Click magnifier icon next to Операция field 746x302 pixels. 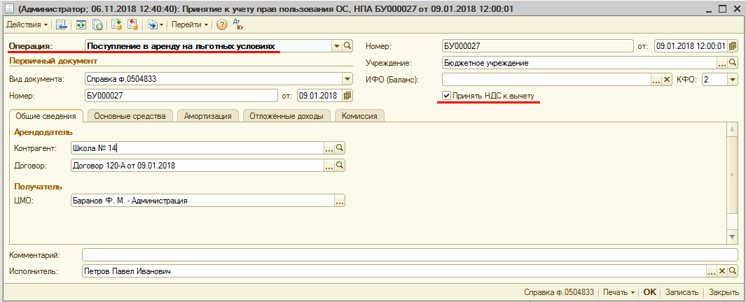point(347,46)
